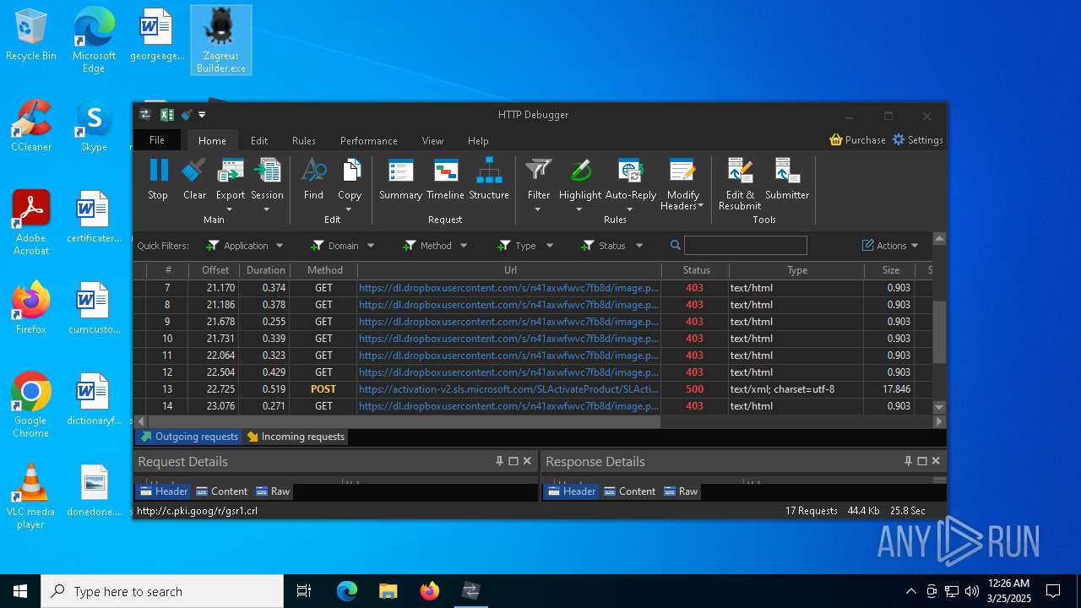Show the Summary view
The height and width of the screenshot is (608, 1081).
pos(400,179)
